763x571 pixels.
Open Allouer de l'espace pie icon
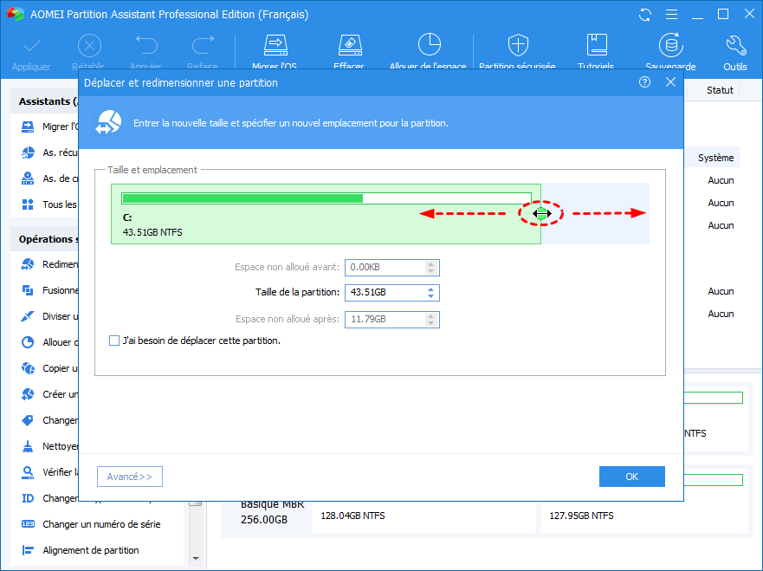[x=429, y=45]
